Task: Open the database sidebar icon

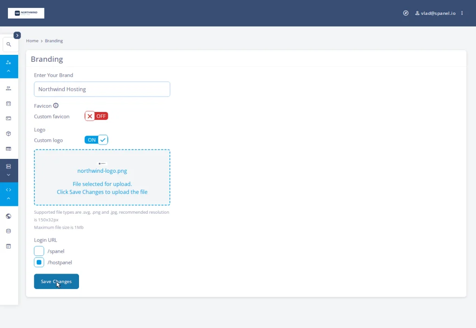Action: pyautogui.click(x=8, y=231)
